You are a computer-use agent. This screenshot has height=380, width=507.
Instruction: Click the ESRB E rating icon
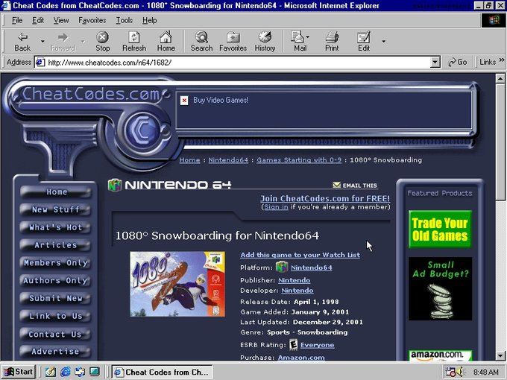pyautogui.click(x=293, y=345)
